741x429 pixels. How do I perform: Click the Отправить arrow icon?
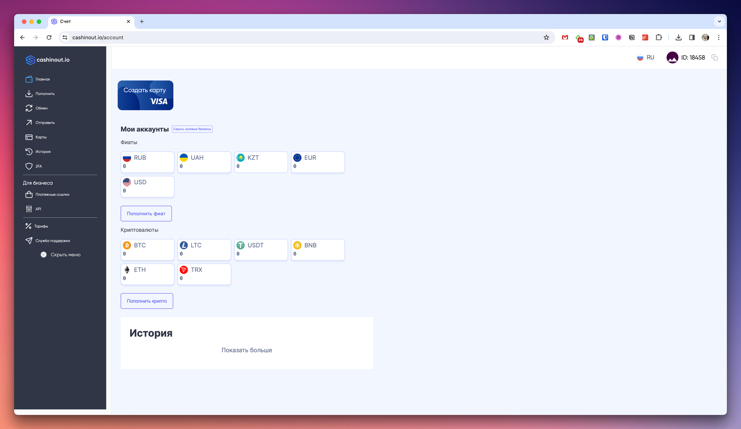pos(29,123)
